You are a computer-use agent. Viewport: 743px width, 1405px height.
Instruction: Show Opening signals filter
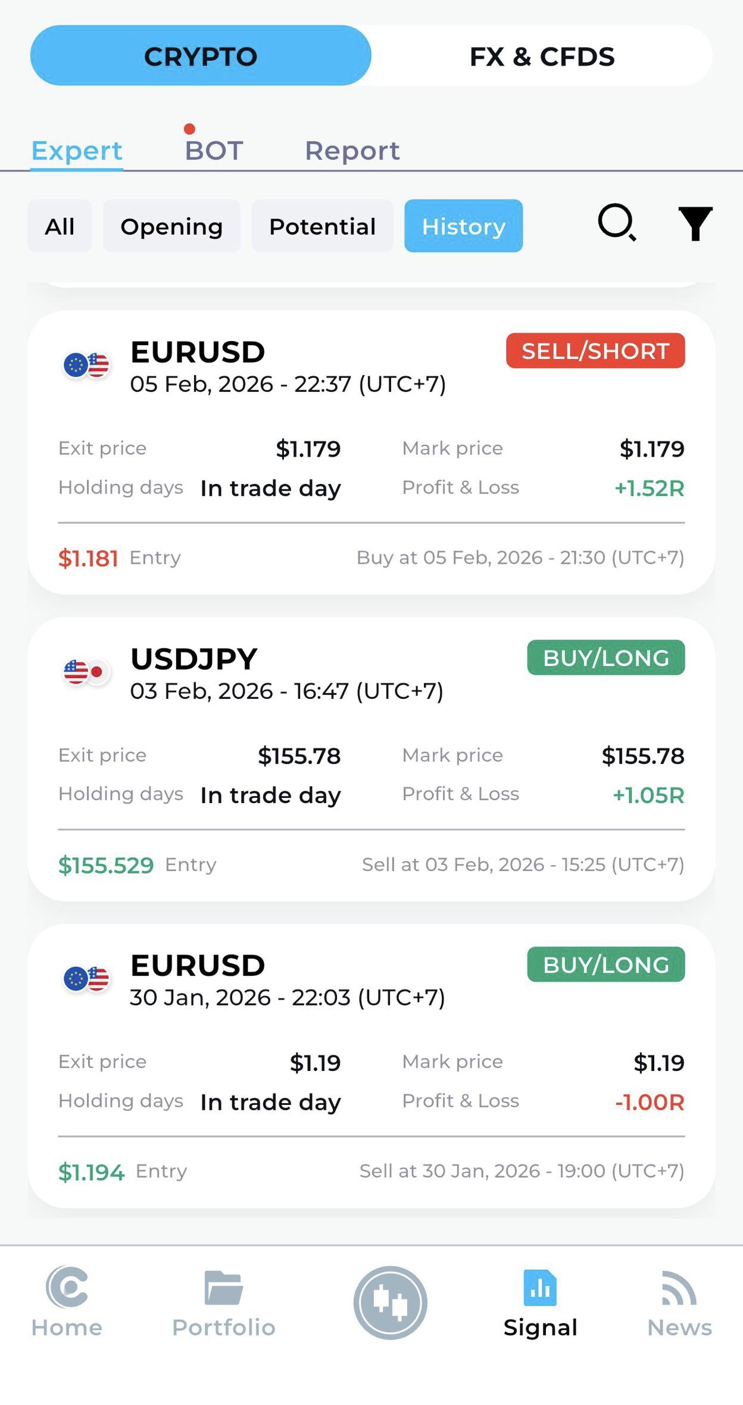(171, 226)
